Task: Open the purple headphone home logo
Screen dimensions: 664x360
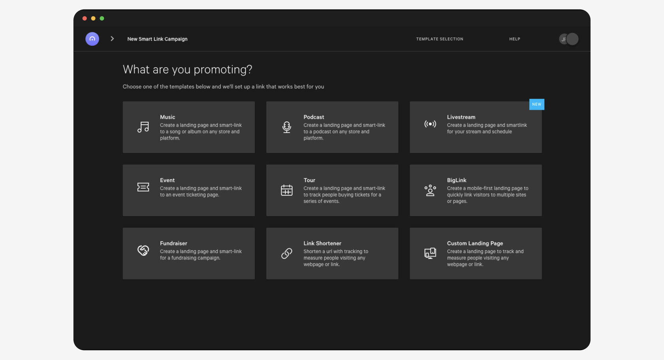Action: [x=92, y=39]
